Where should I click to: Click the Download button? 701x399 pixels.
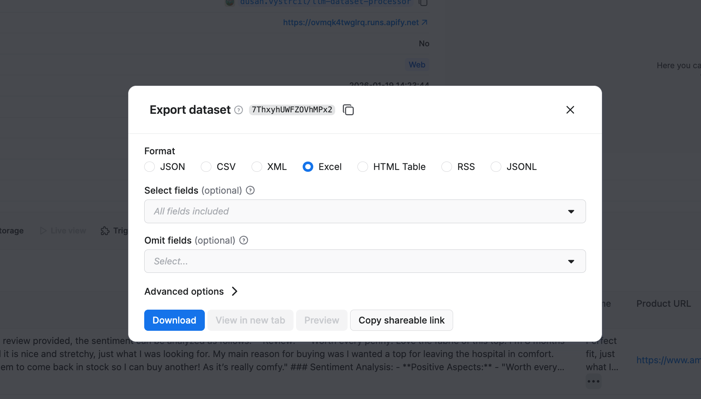pyautogui.click(x=174, y=320)
